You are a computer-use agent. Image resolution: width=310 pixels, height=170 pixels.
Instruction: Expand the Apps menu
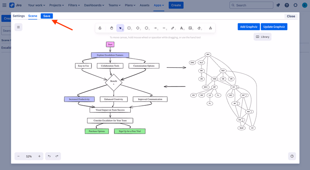pyautogui.click(x=159, y=5)
